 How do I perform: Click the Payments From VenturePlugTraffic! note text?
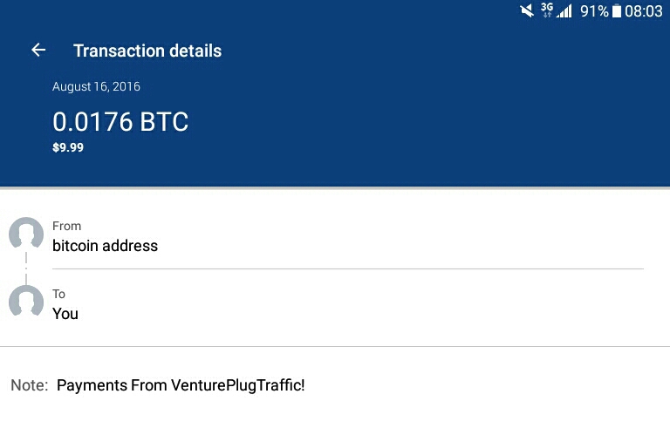pyautogui.click(x=181, y=384)
